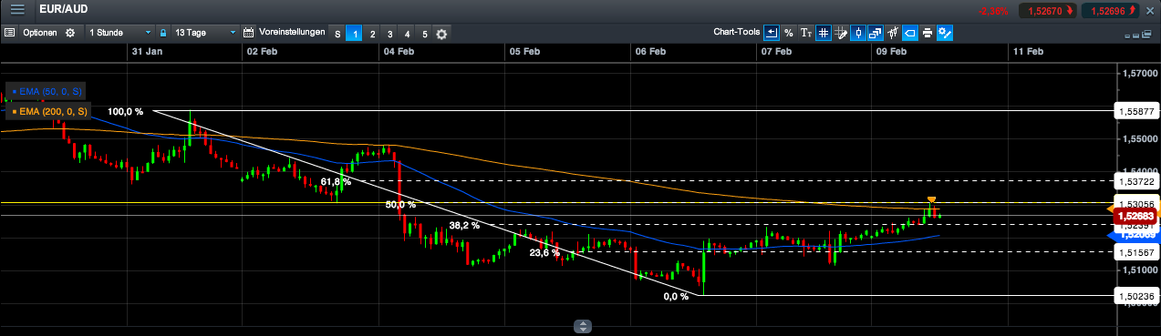1161x336 pixels.
Task: Toggle the price label tag tool
Action: click(x=910, y=33)
